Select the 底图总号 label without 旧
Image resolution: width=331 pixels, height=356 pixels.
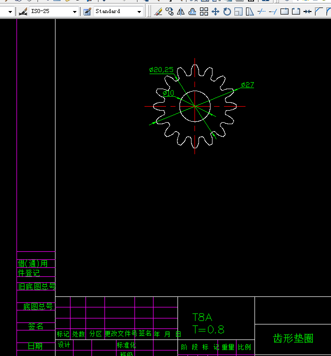[38, 307]
